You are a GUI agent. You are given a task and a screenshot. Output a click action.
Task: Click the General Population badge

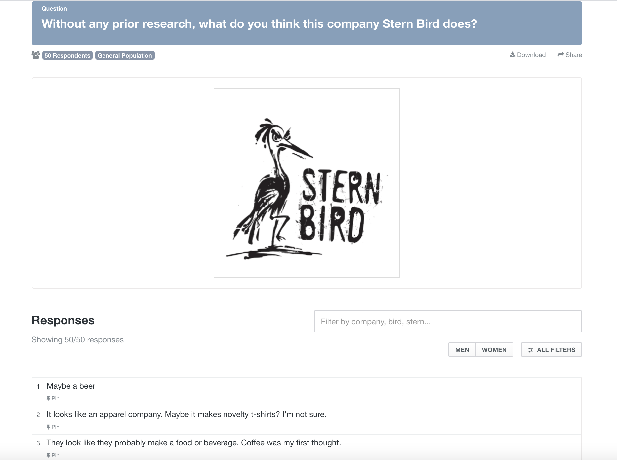point(125,55)
